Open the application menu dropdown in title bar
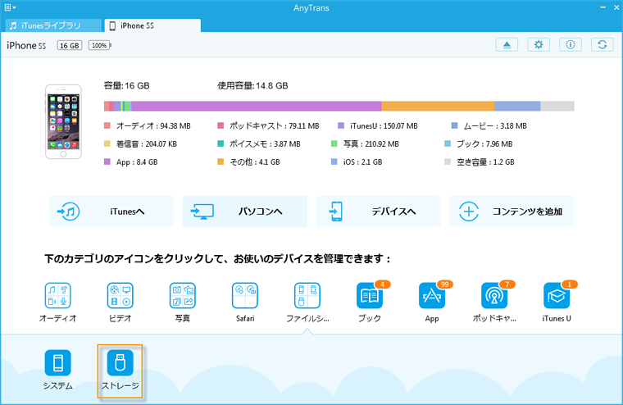Viewport: 623px width, 405px height. pos(10,7)
